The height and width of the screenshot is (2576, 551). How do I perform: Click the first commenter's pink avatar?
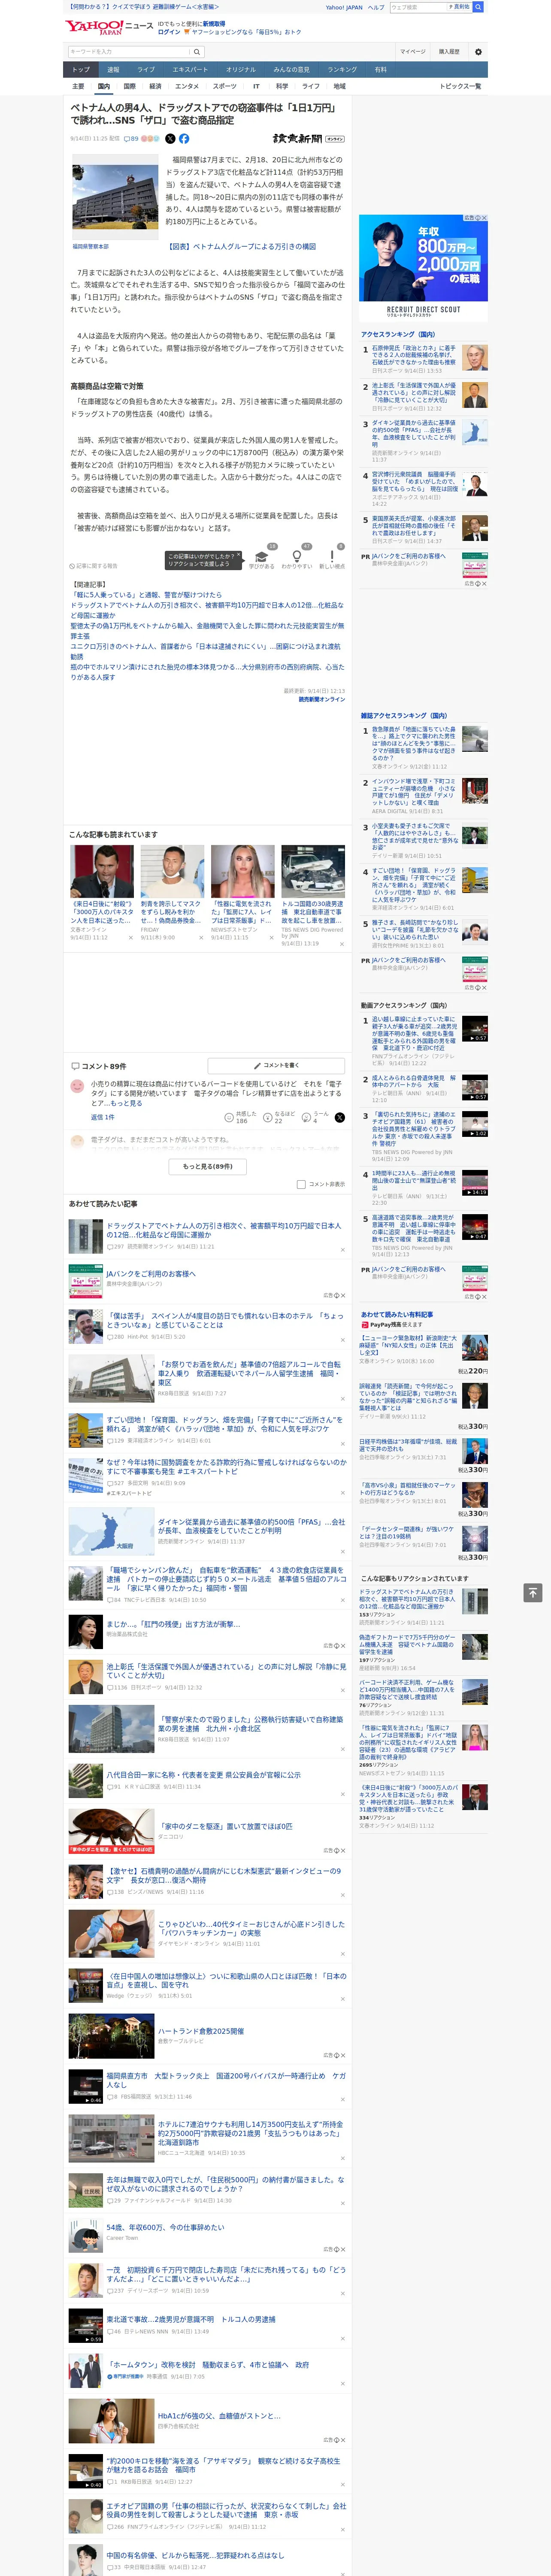click(x=77, y=1086)
